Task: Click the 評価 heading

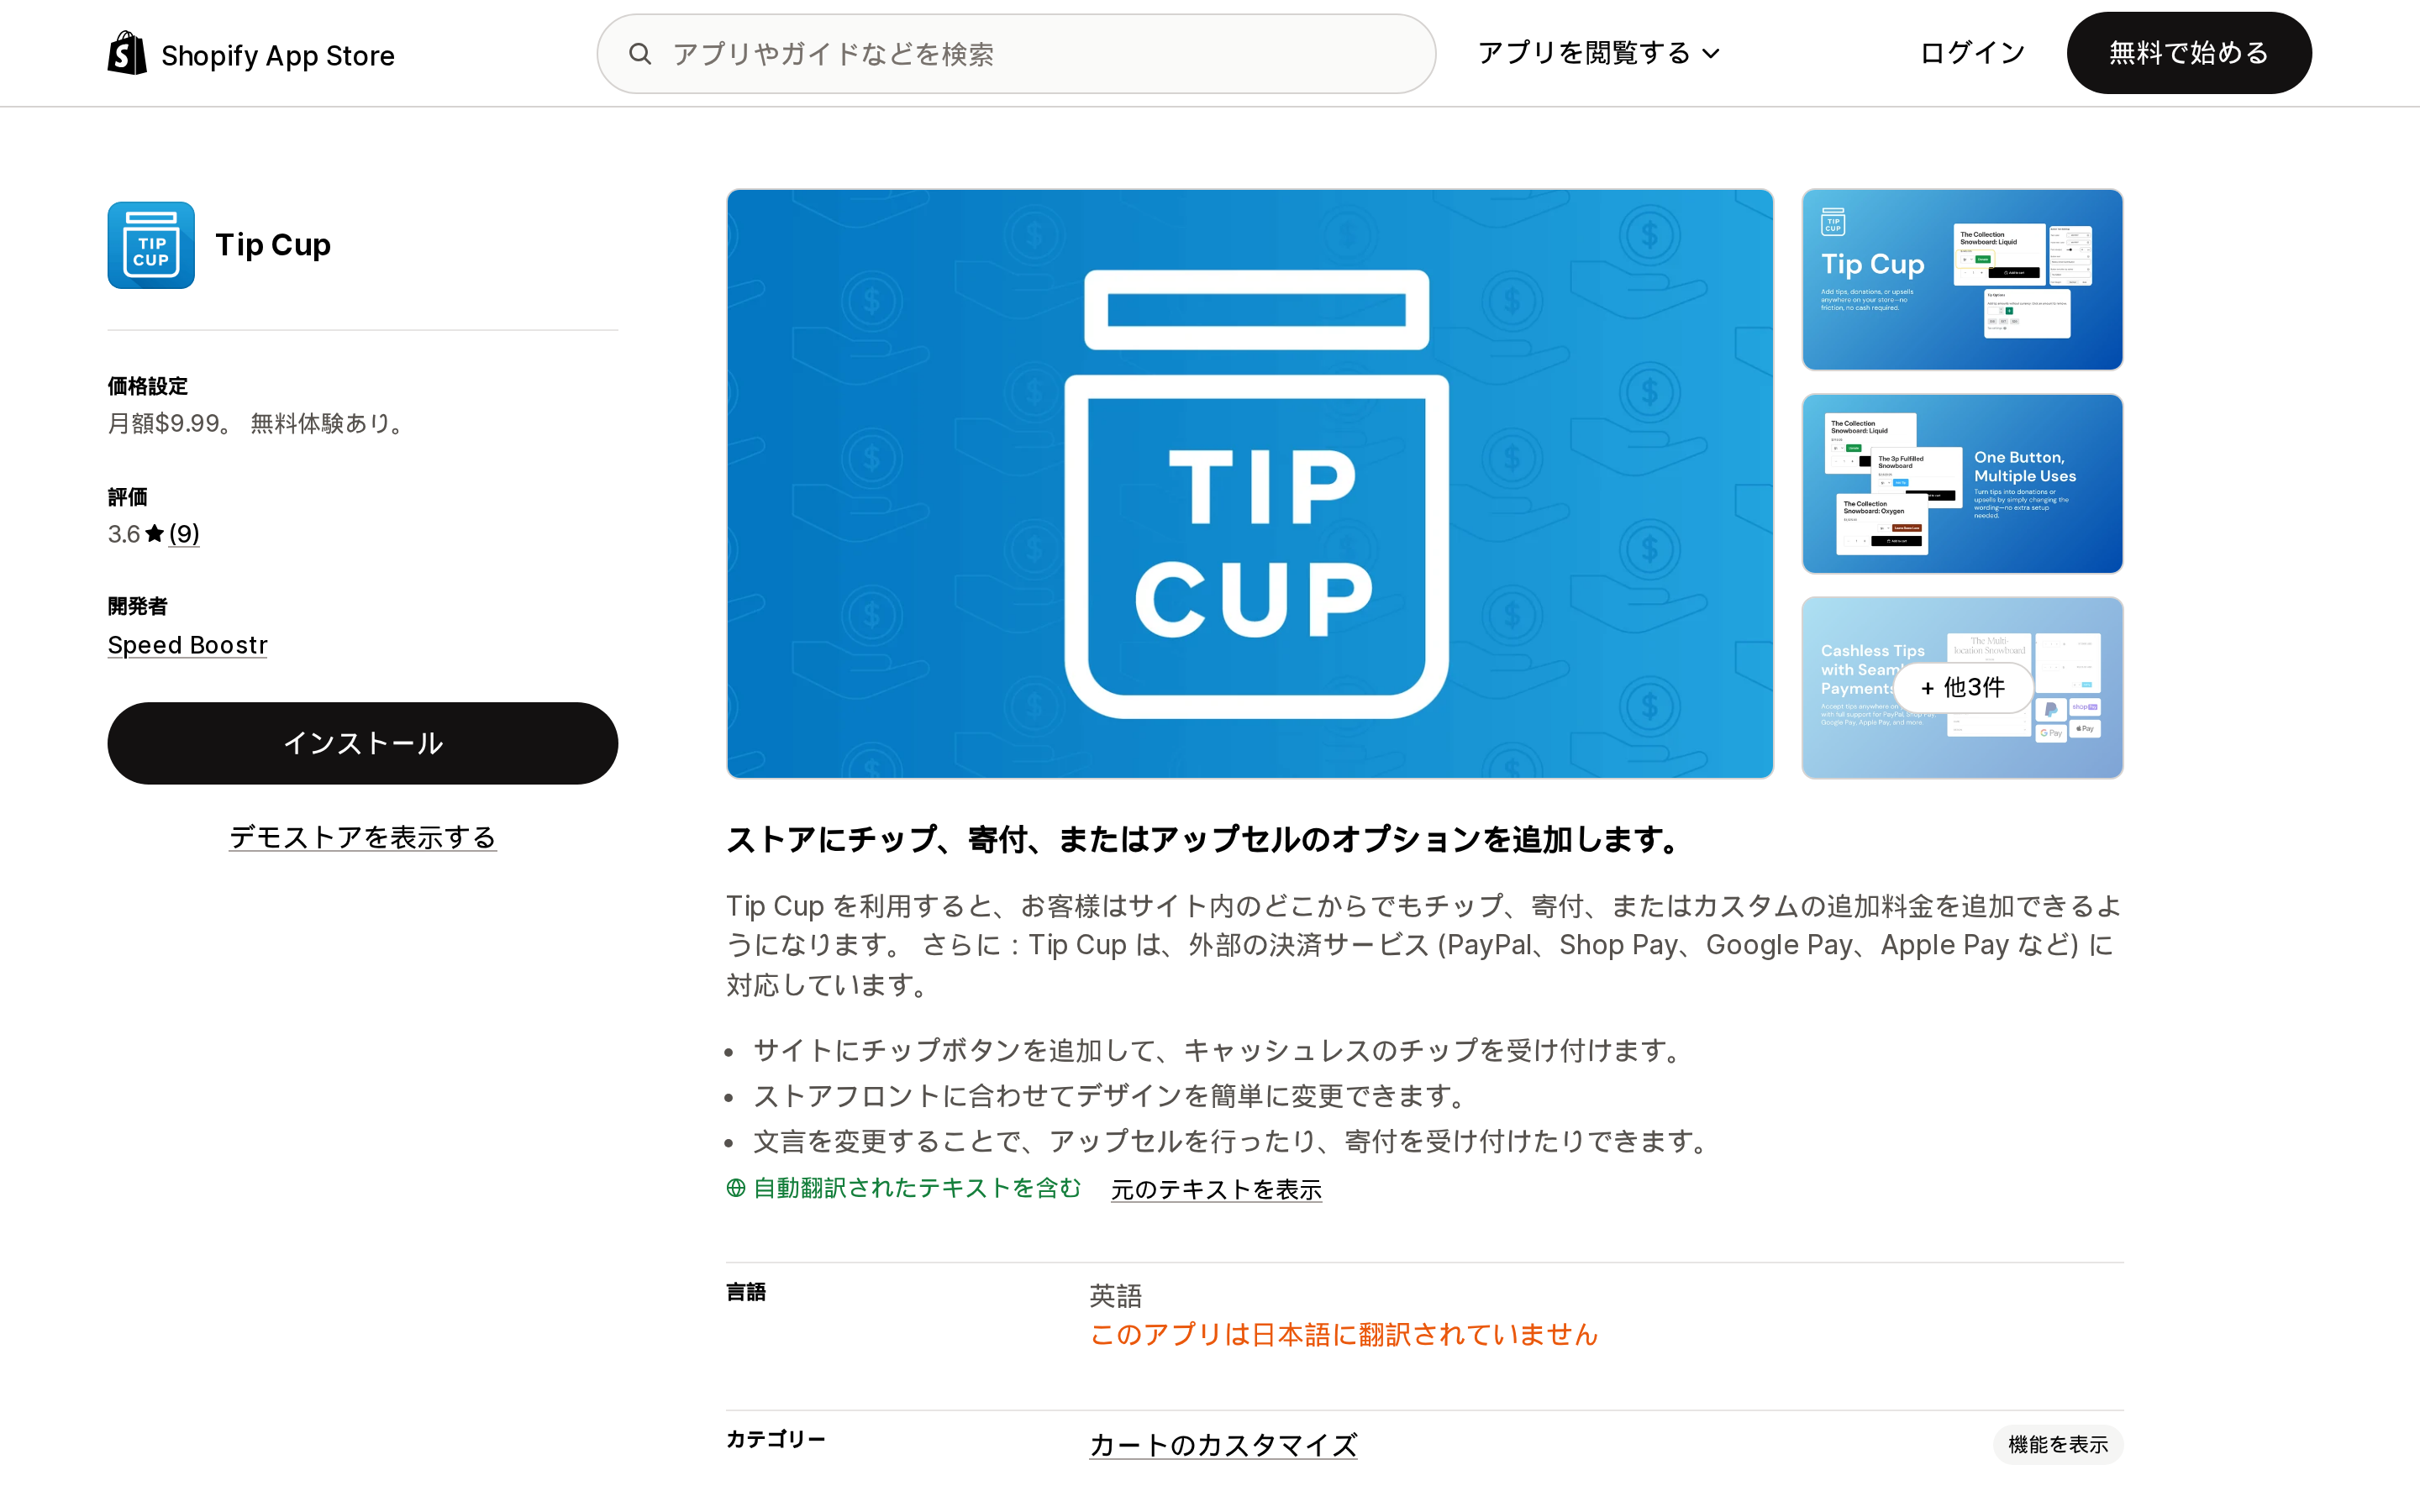Action: coord(127,497)
